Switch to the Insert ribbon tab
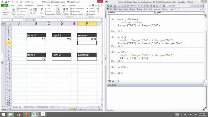The height and width of the screenshot is (117, 208). pos(20,5)
